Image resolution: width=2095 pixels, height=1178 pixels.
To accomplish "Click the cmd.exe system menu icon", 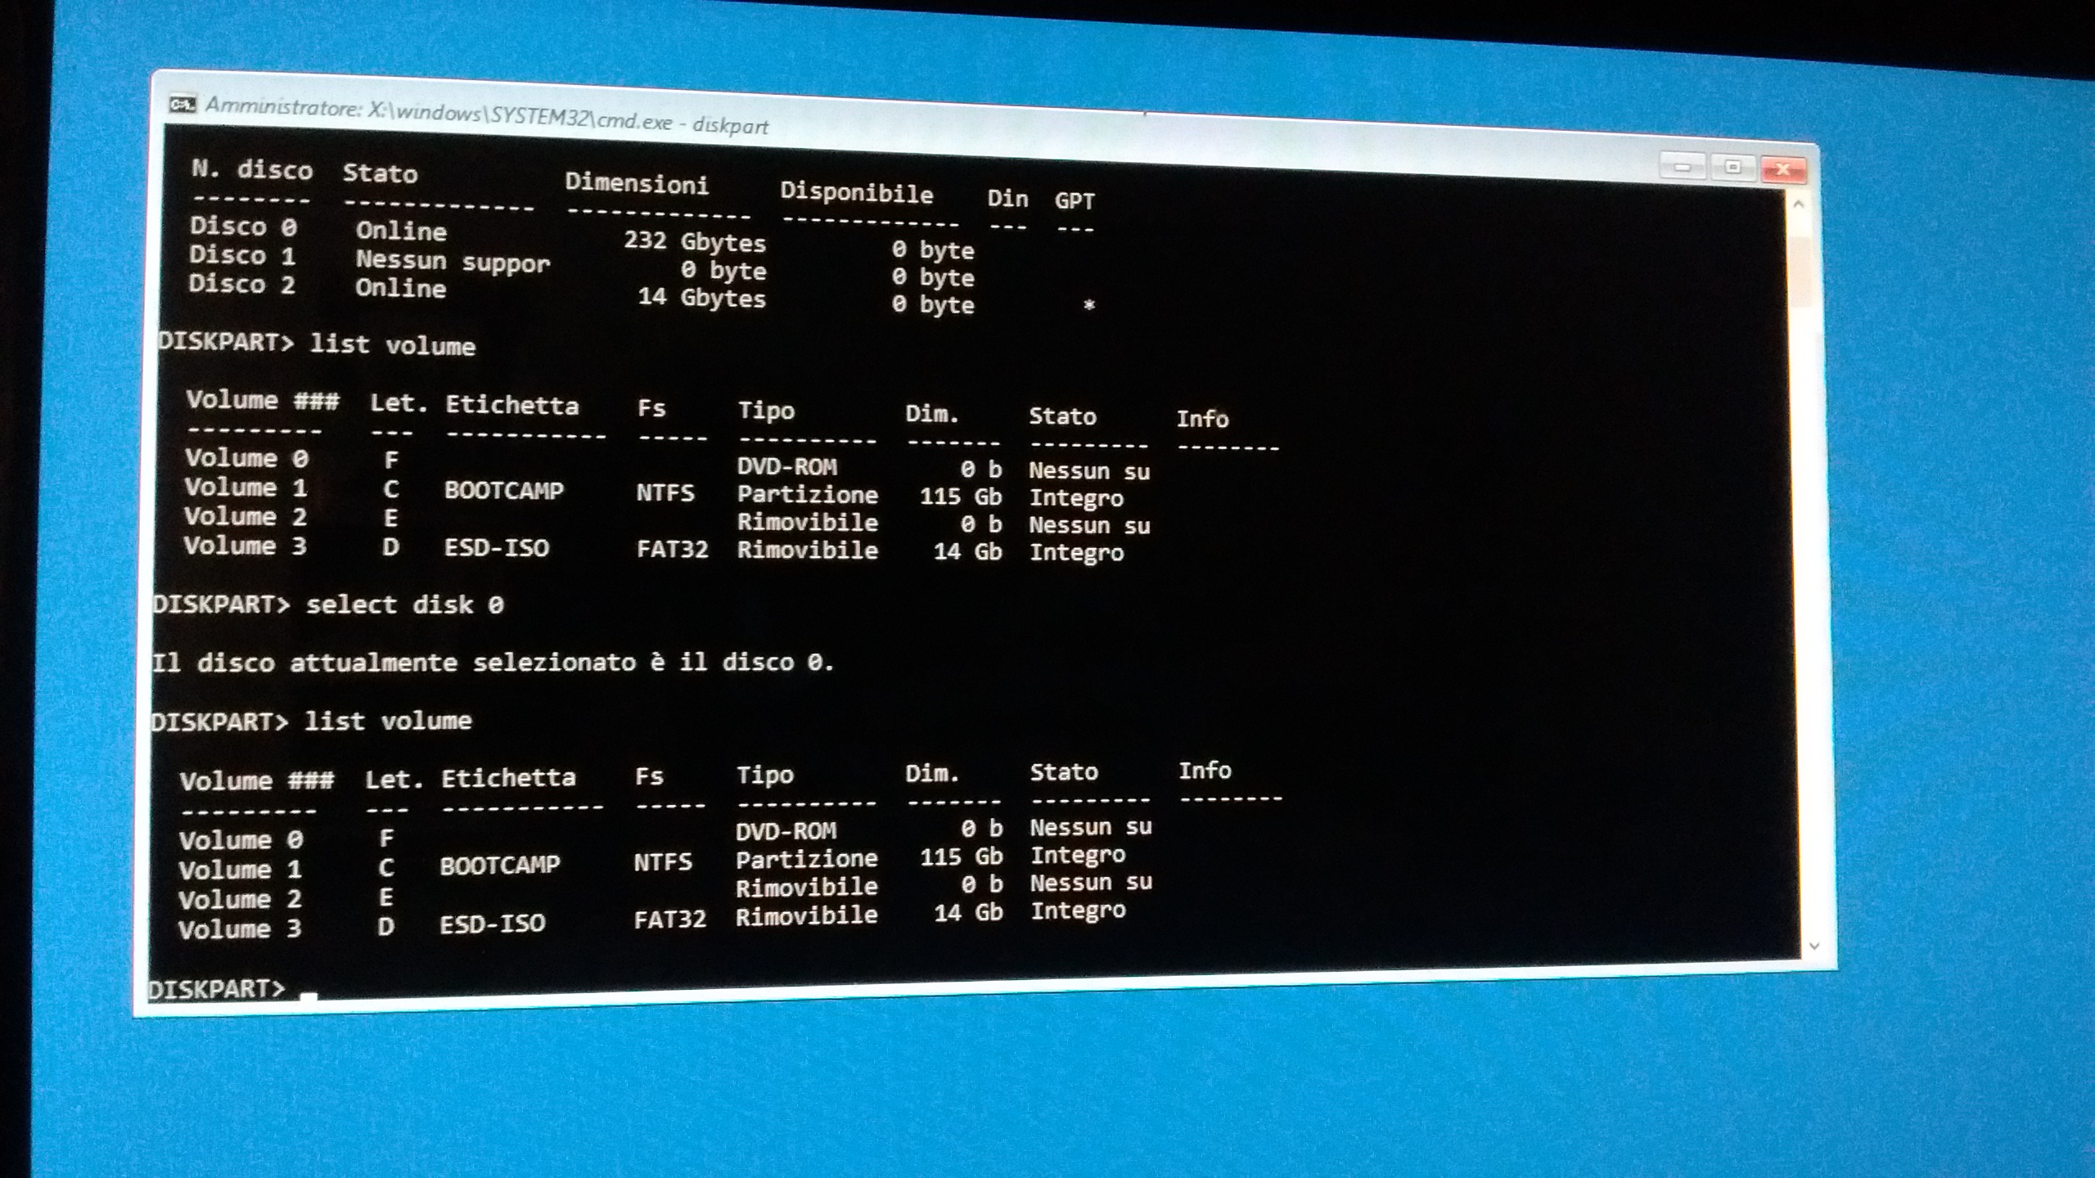I will pos(182,105).
